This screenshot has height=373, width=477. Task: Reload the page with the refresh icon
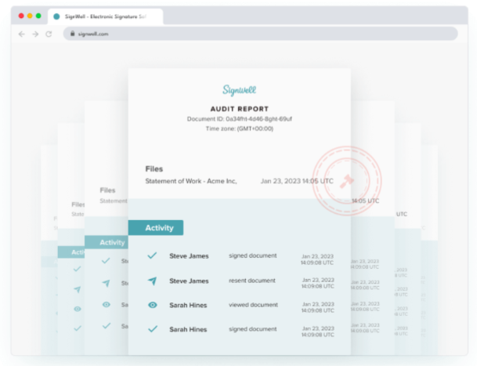tap(48, 34)
